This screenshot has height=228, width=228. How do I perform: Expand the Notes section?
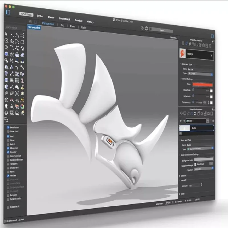[x=180, y=194]
